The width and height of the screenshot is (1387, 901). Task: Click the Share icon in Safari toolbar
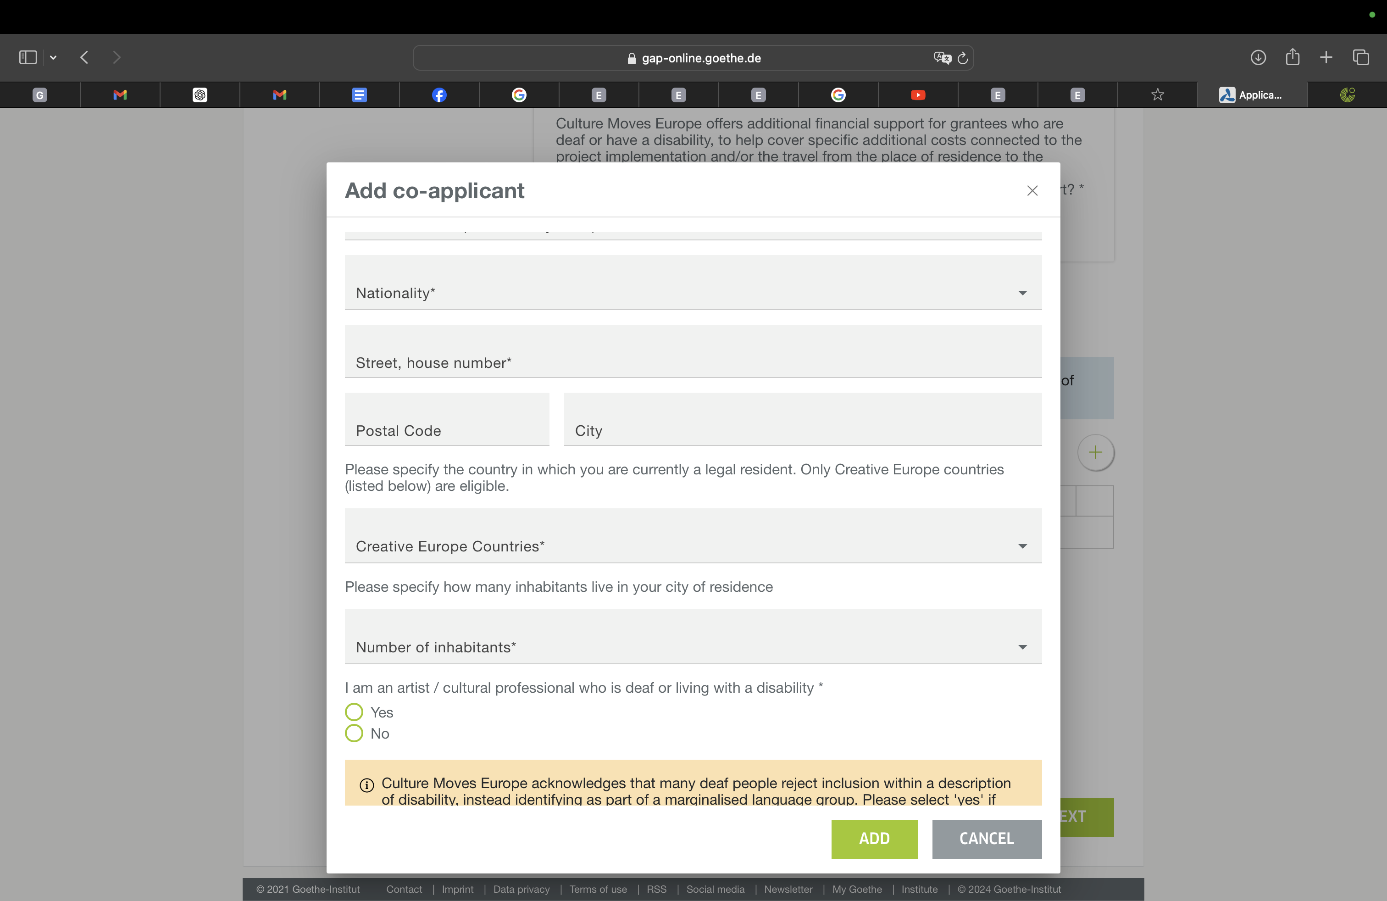1292,56
